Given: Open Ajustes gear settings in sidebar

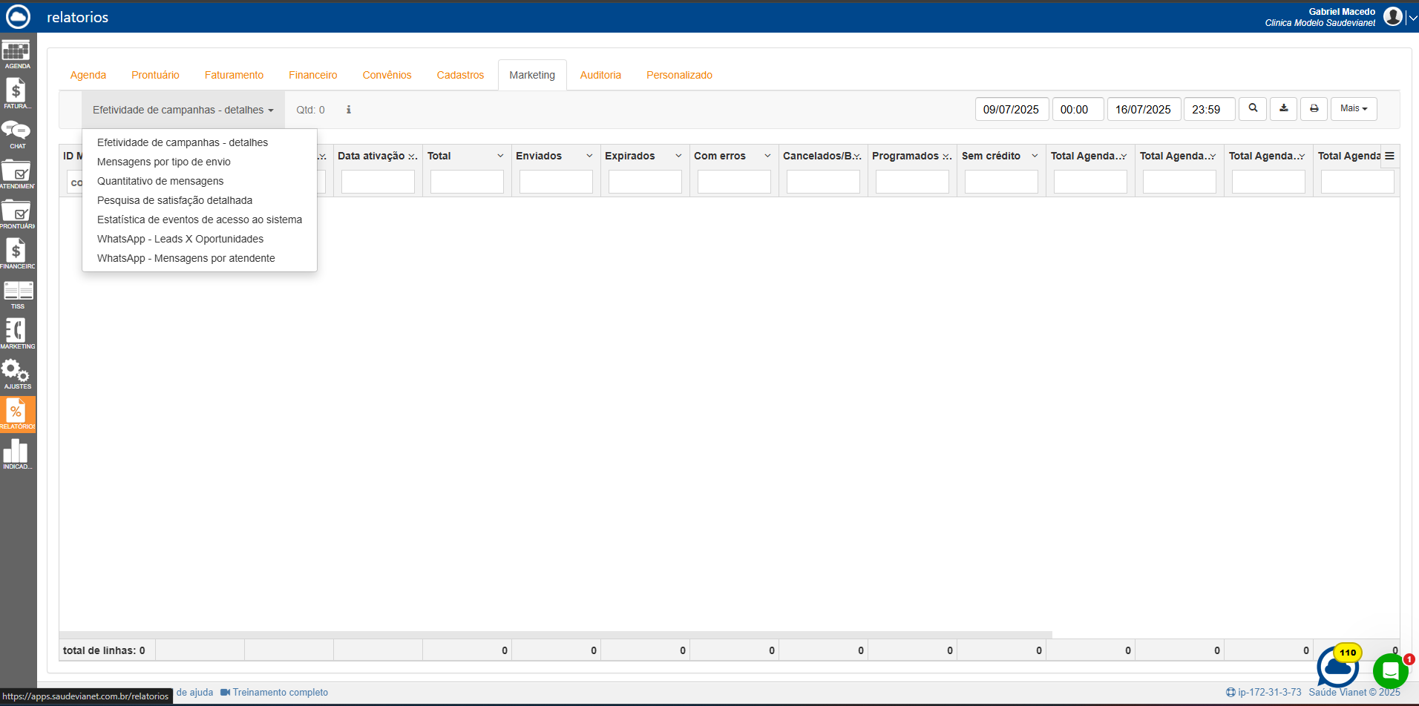Looking at the screenshot, I should tap(16, 375).
